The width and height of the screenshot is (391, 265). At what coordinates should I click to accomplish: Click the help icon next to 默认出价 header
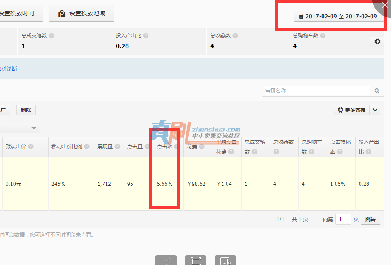31,147
